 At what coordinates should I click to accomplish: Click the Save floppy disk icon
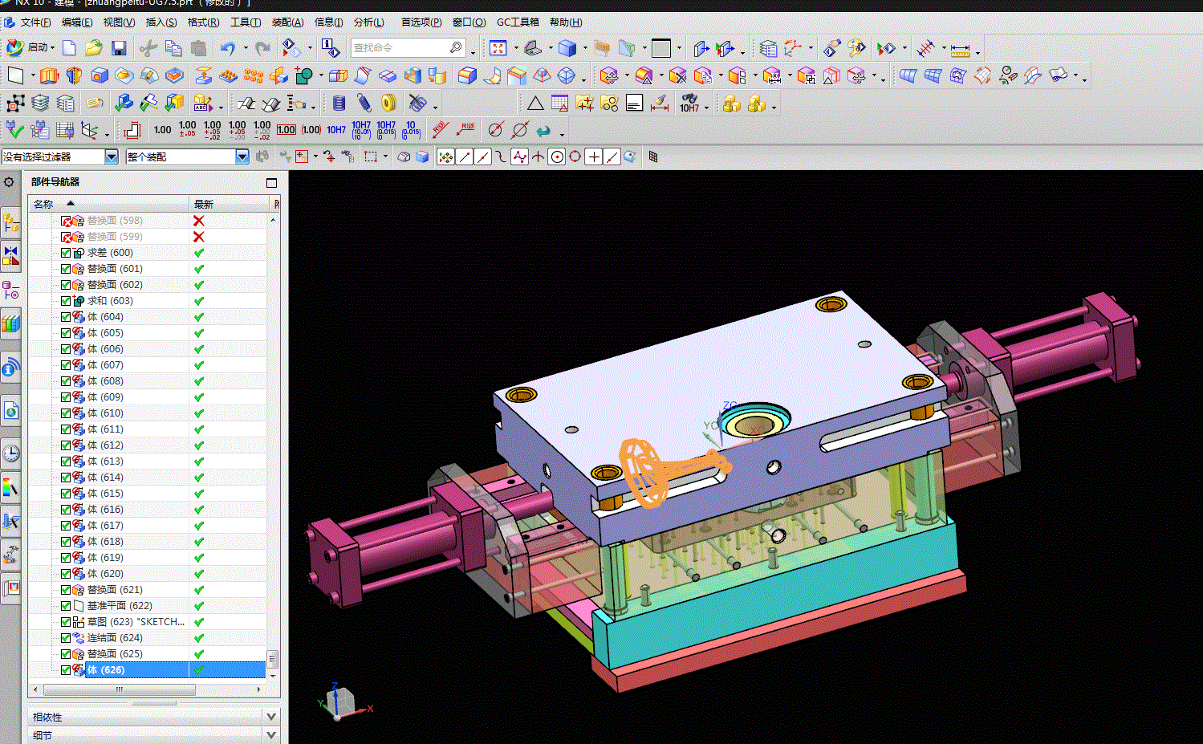click(119, 49)
